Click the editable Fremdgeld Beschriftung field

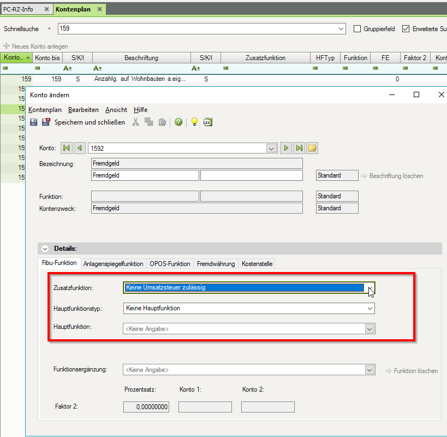(x=145, y=175)
